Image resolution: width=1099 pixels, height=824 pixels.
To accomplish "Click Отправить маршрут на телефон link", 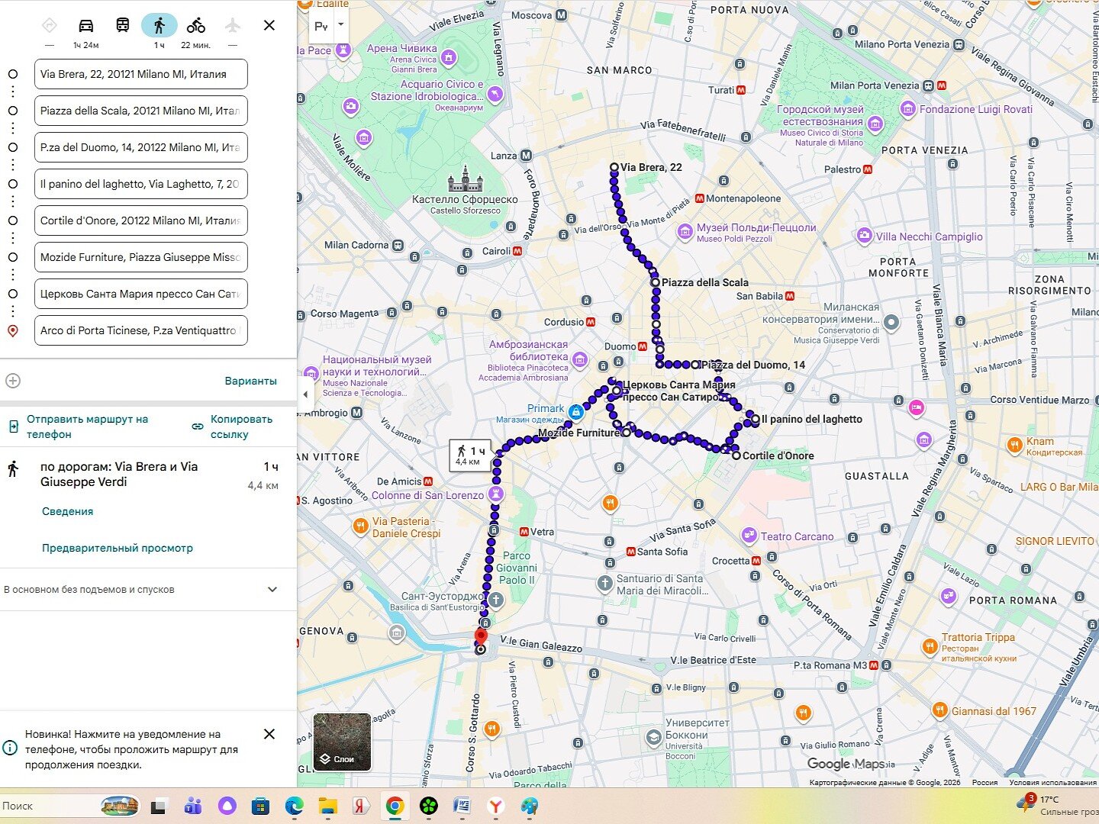I will click(x=88, y=426).
